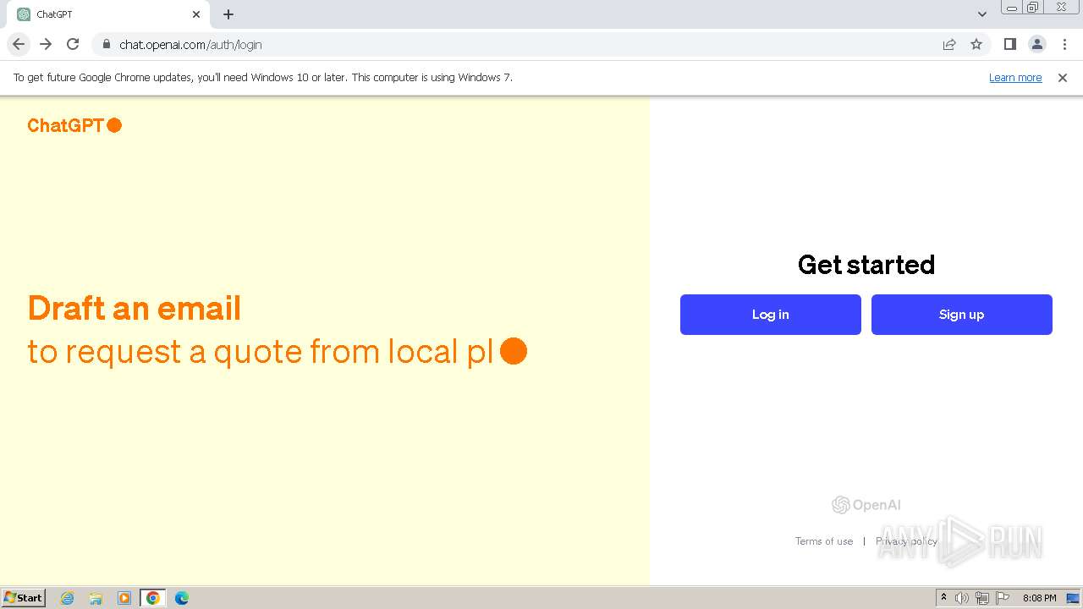Reload the page with refresh icon
The width and height of the screenshot is (1083, 609).
coord(73,44)
